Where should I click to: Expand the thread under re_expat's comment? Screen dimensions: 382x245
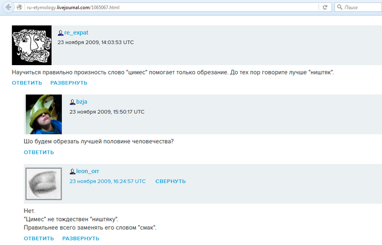click(69, 83)
